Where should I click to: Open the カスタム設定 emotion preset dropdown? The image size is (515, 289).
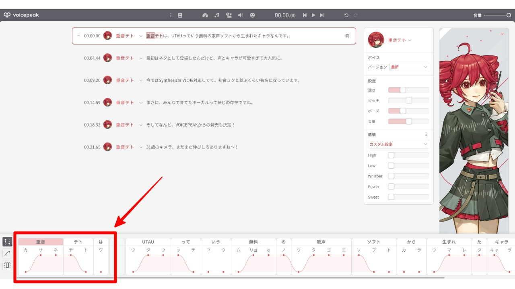398,144
